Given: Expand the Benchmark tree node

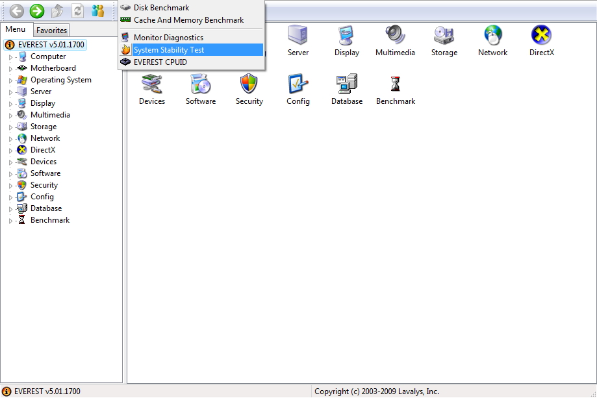Looking at the screenshot, I should point(10,221).
